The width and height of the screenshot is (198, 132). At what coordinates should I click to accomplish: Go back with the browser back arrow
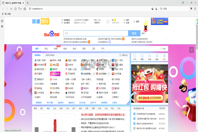tap(3, 9)
